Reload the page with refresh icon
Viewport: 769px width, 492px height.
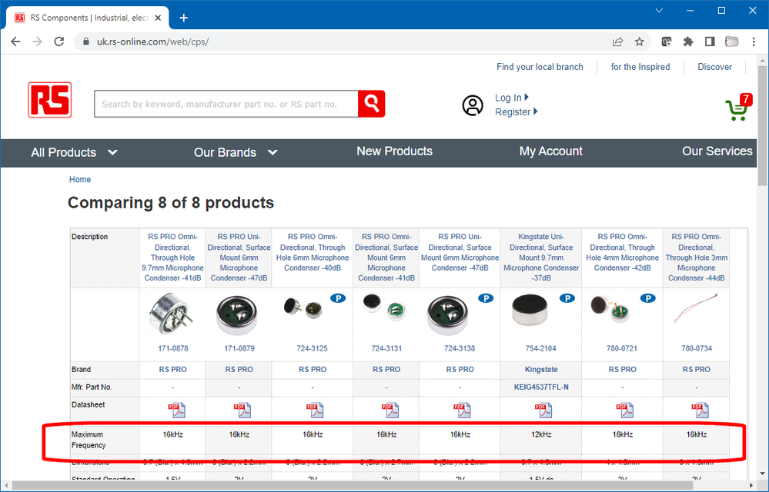pos(59,42)
